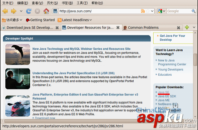
Task: Open New to Java Programming Center link
Action: pyautogui.click(x=172, y=62)
